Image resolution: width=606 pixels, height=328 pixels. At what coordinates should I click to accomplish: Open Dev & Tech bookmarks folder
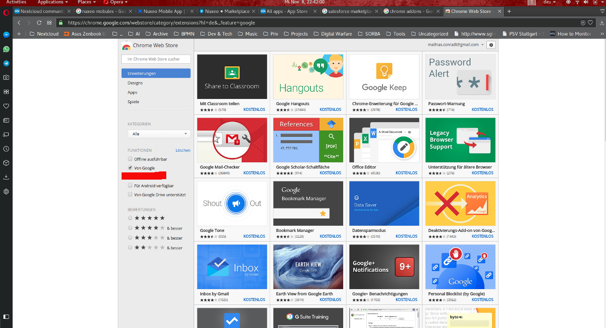click(216, 34)
